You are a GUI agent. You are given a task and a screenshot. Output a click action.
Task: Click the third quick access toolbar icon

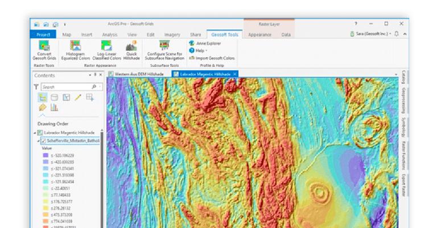pyautogui.click(x=55, y=24)
